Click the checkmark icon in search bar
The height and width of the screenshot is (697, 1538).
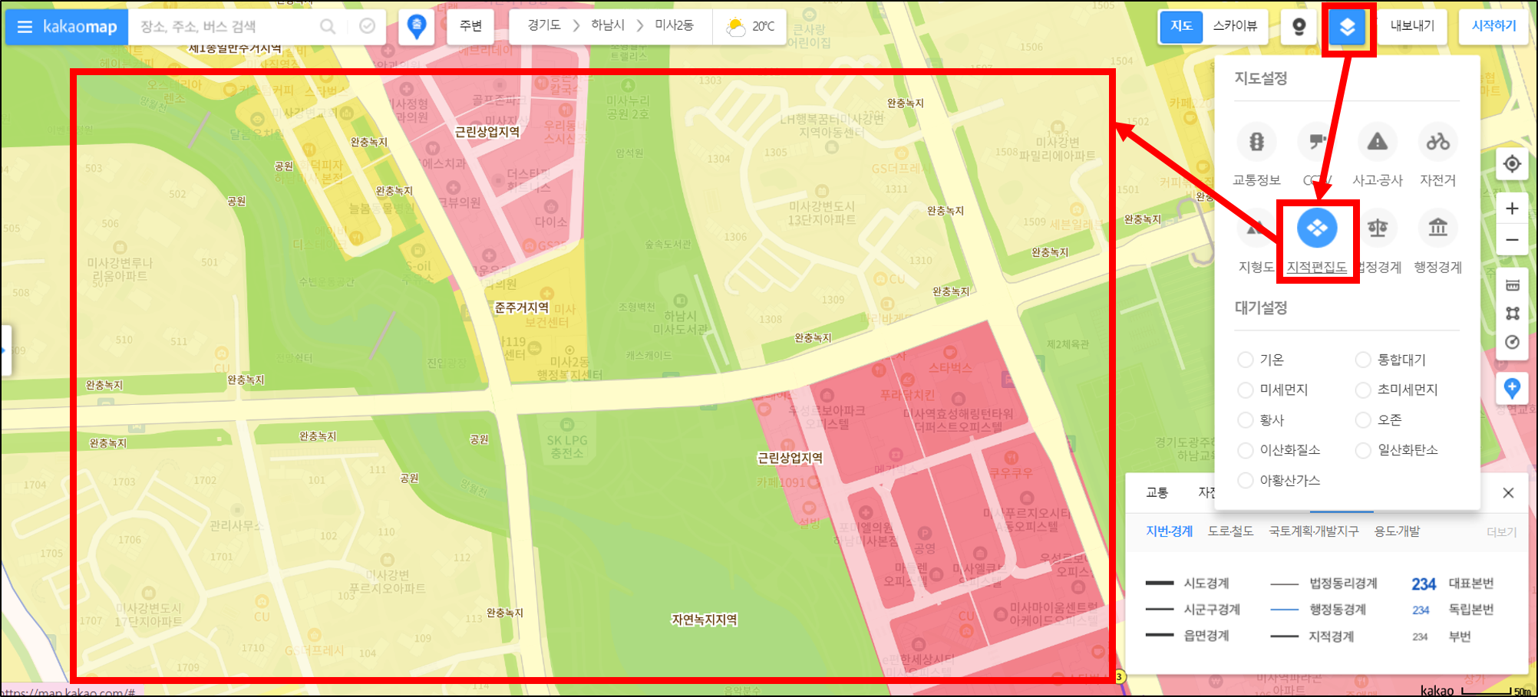pos(367,27)
